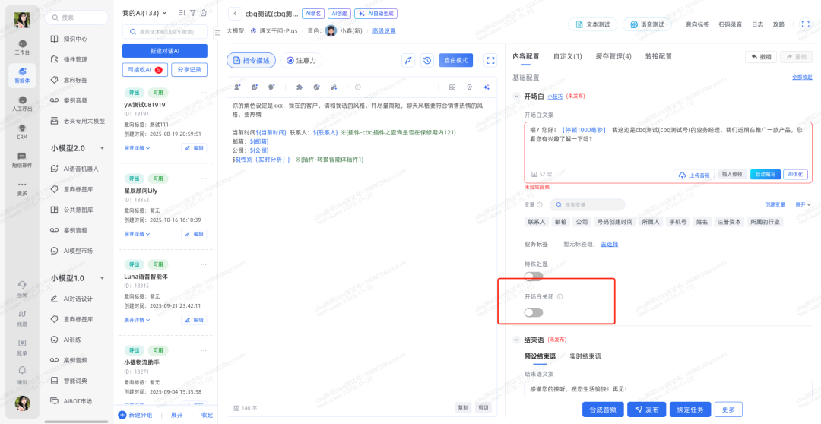
Task: Open the 高级设置 link
Action: (384, 31)
